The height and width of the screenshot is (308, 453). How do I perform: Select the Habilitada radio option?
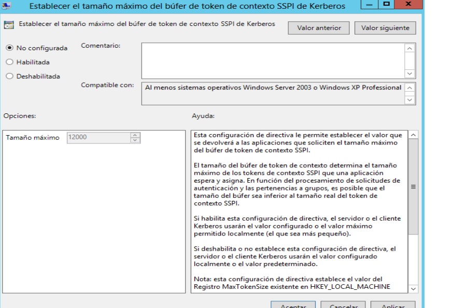[x=9, y=62]
